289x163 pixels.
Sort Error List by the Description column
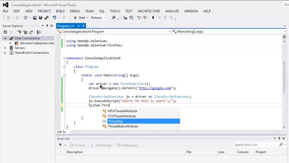125,152
